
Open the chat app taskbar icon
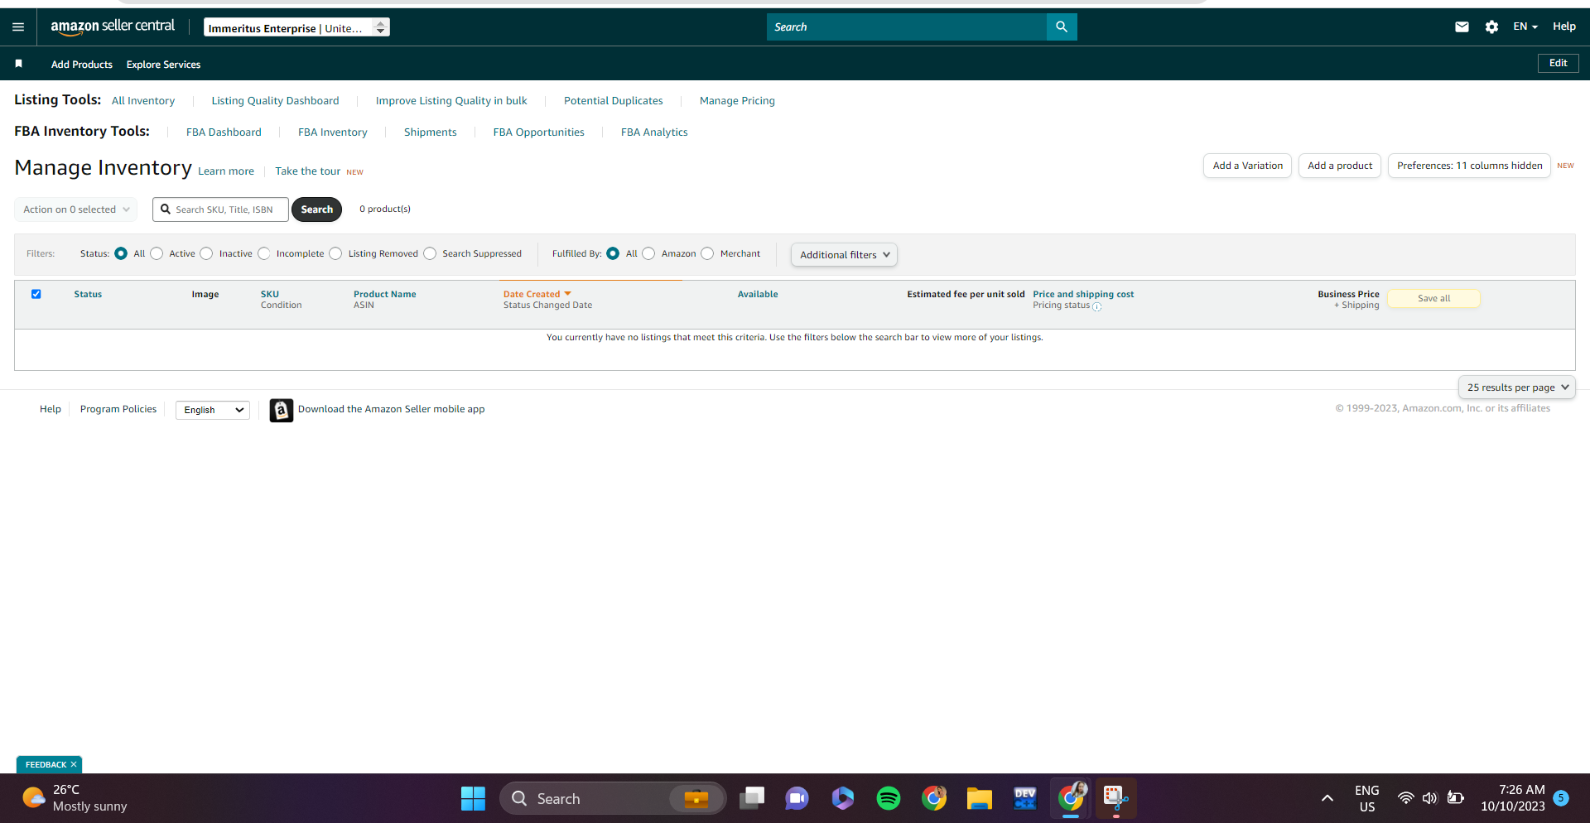(x=797, y=799)
